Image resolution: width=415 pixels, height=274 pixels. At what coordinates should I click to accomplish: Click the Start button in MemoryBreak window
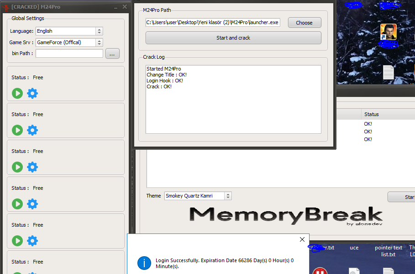click(401, 197)
